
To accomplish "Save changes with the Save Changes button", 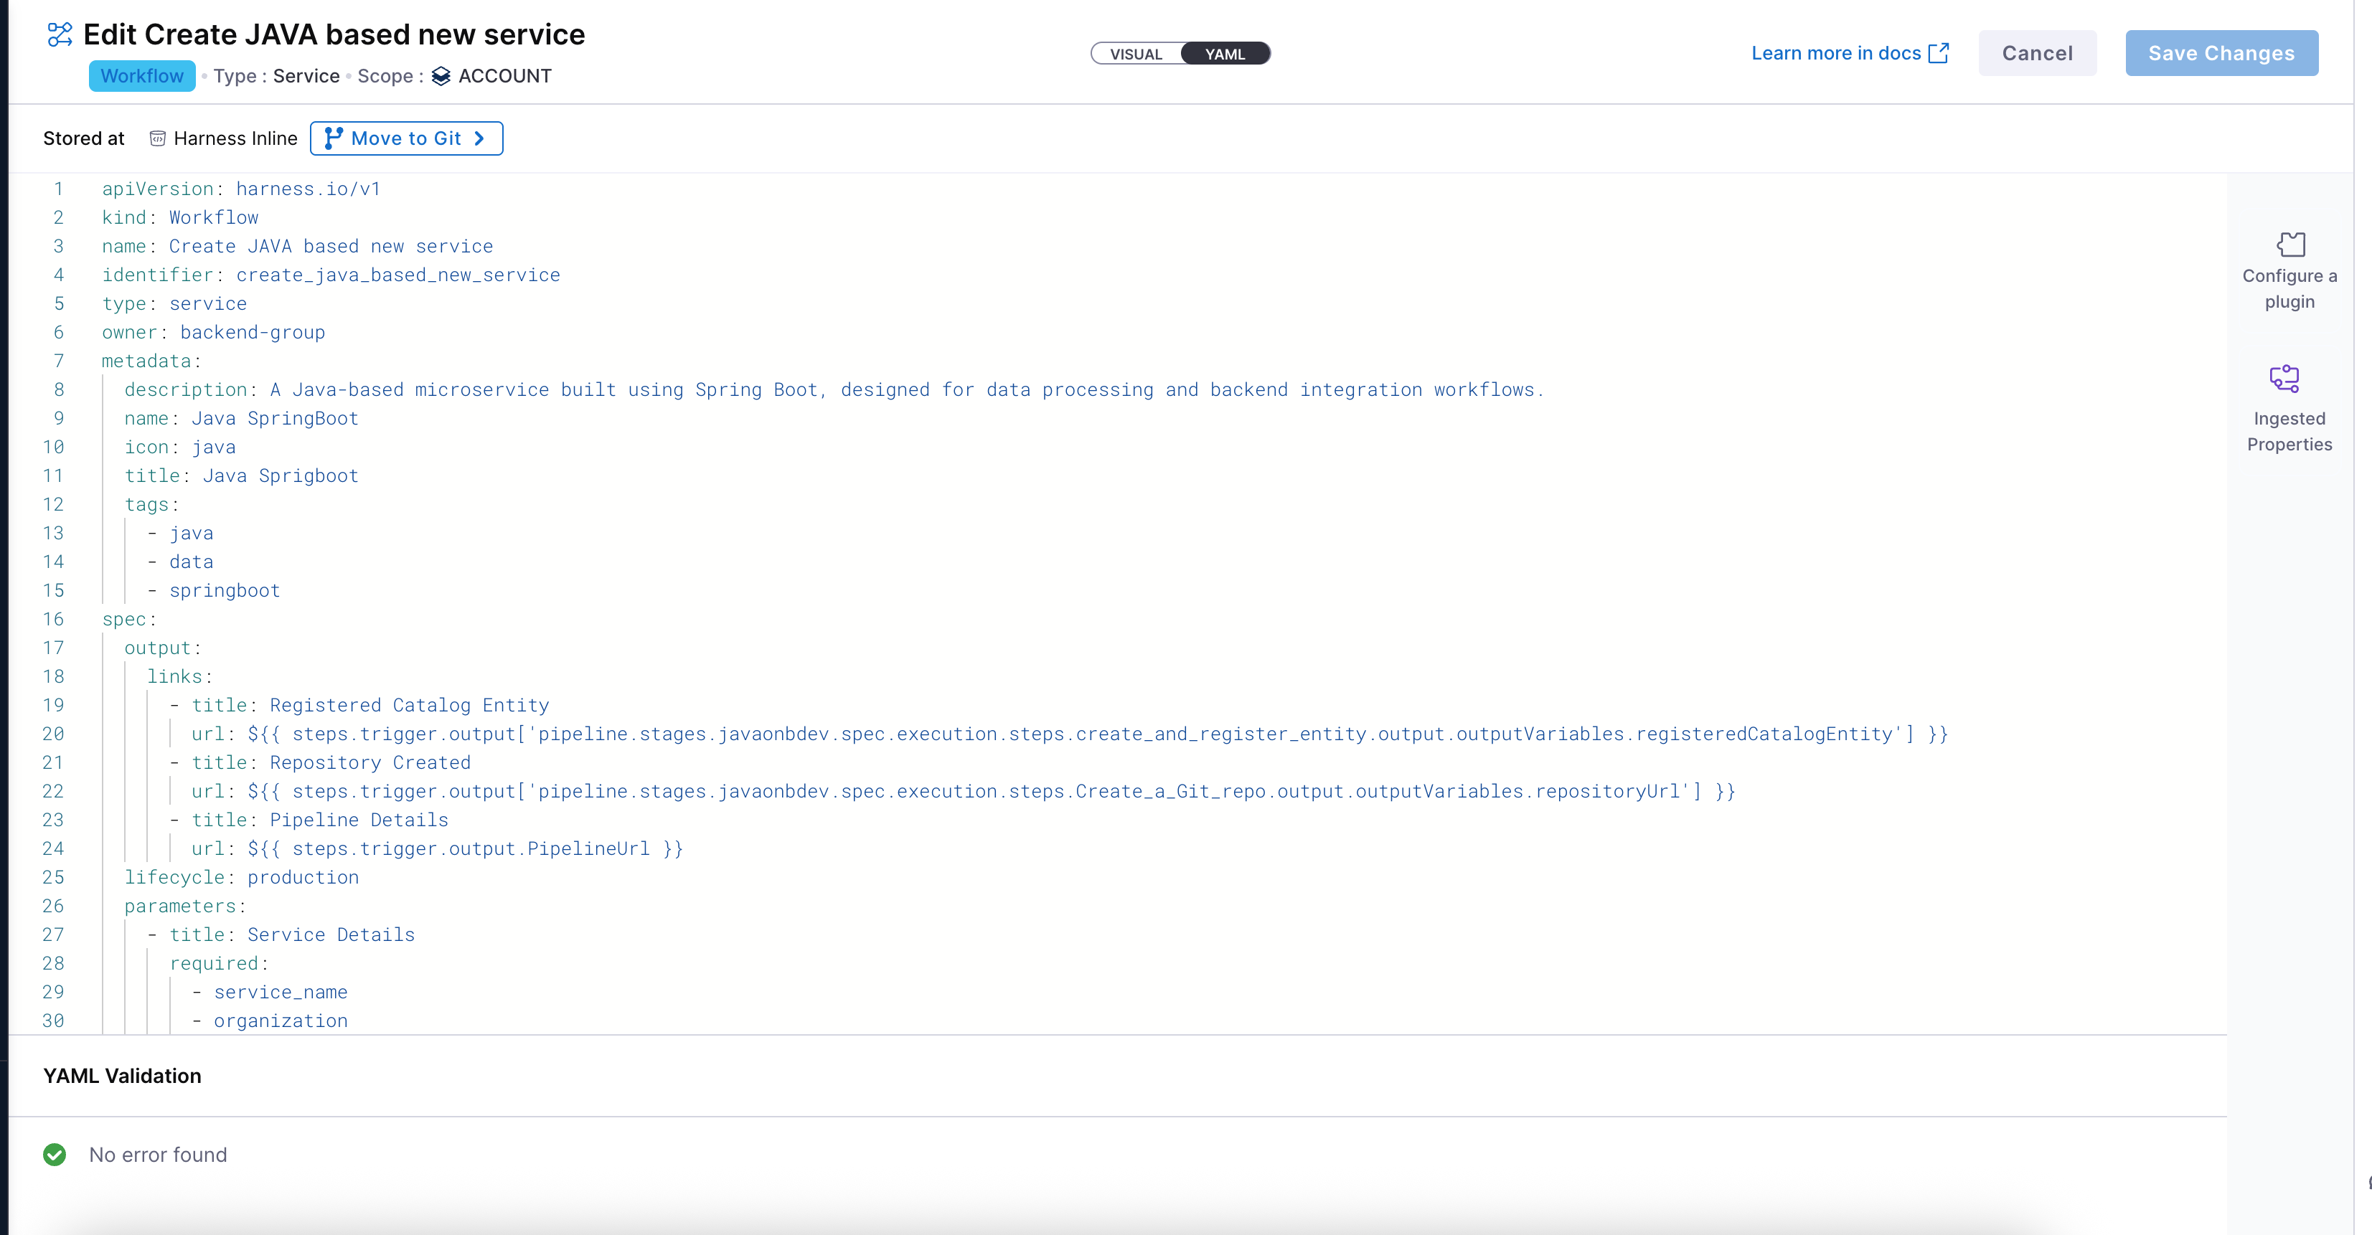I will (2221, 52).
